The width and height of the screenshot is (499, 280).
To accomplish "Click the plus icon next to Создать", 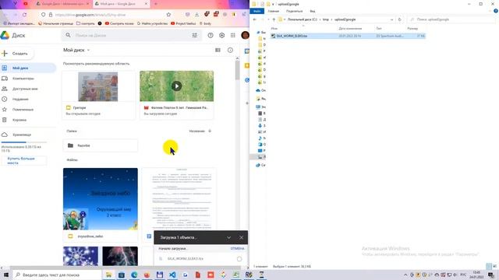I will tap(5, 54).
